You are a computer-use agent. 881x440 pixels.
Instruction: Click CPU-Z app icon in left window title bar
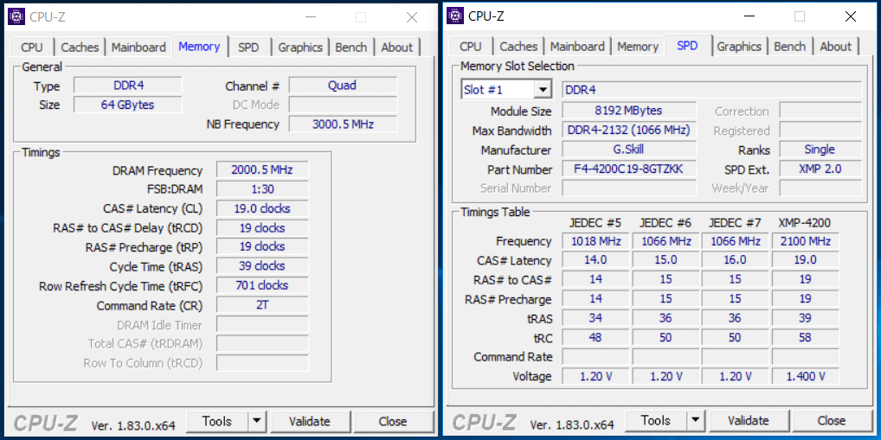tap(16, 16)
